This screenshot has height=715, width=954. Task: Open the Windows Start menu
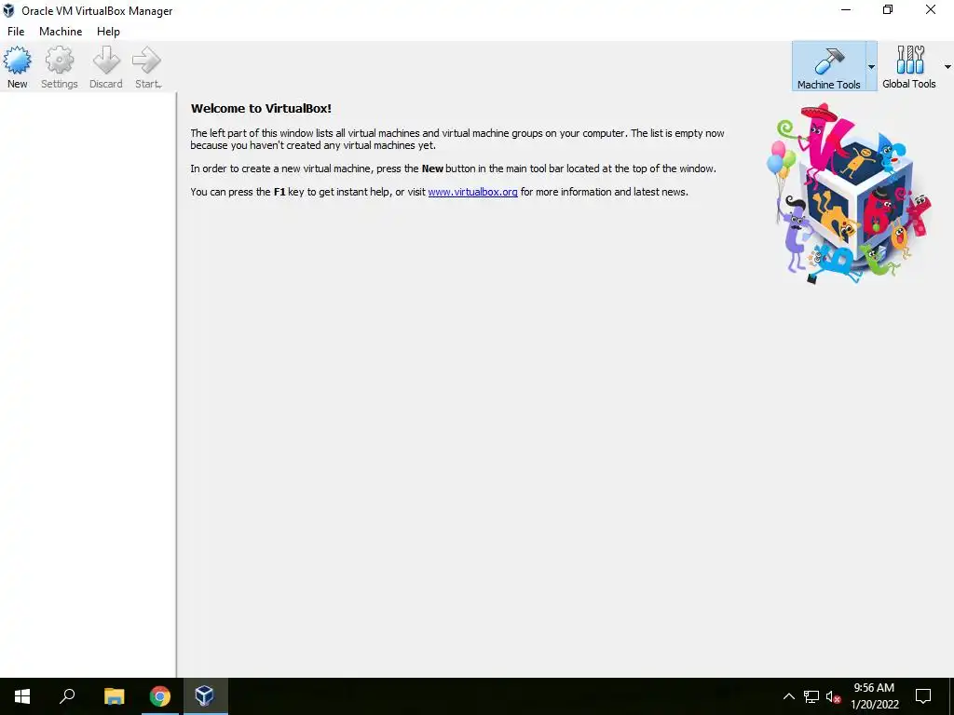[22, 696]
